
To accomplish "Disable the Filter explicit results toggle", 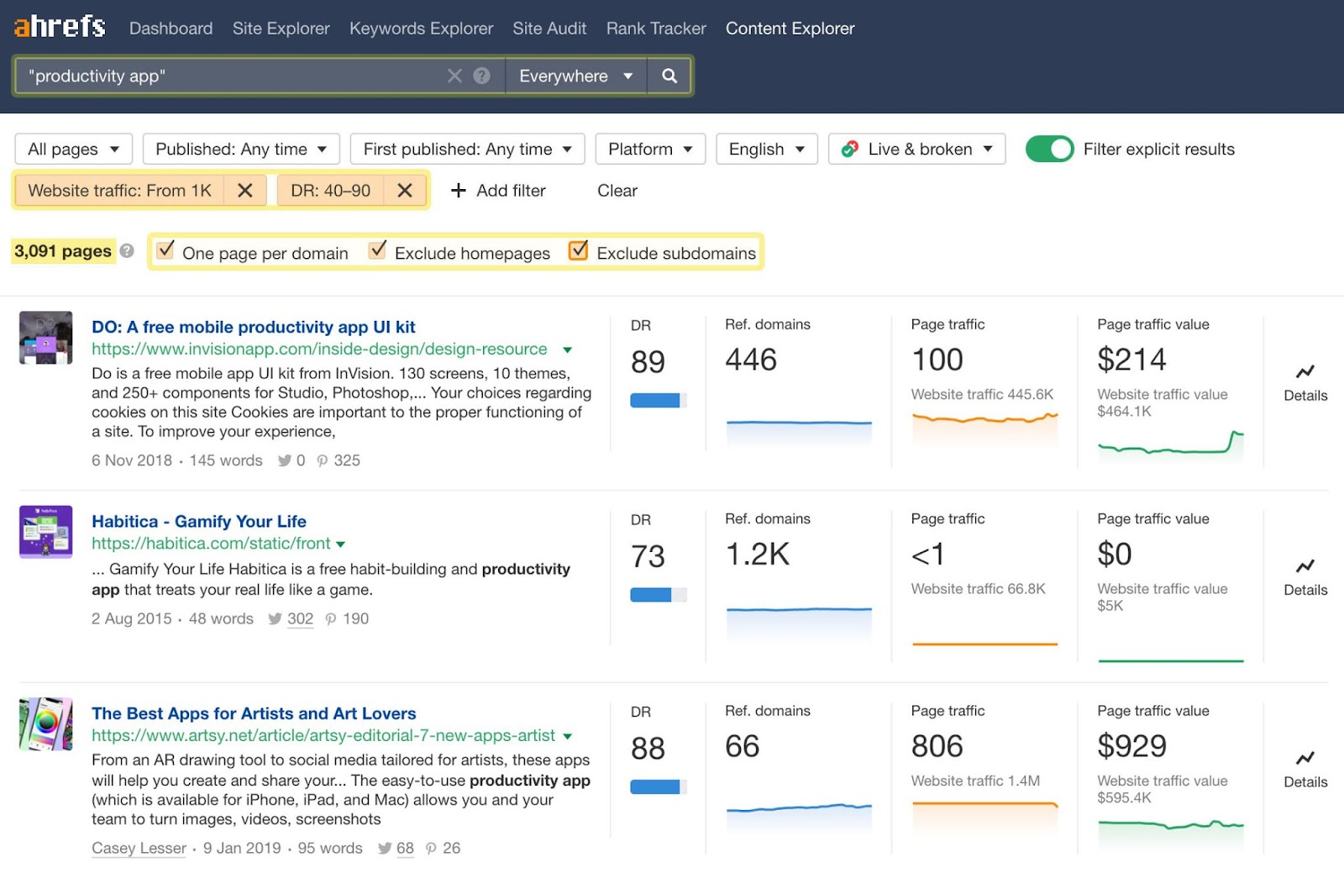I will click(1050, 149).
